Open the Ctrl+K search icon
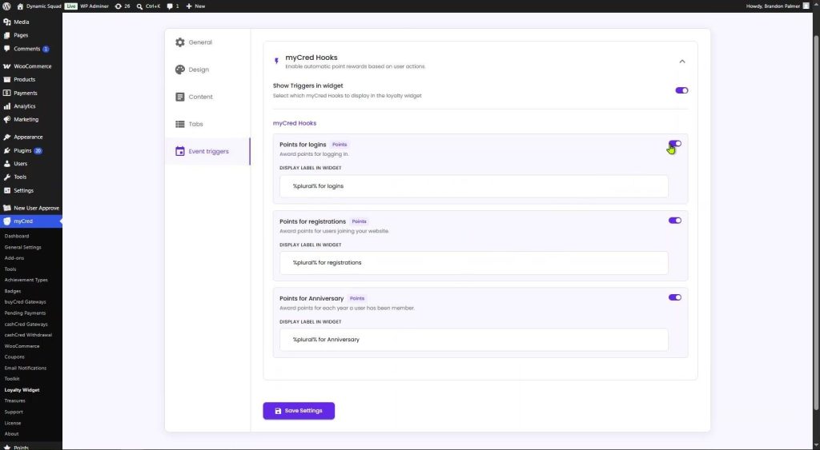 pos(139,6)
